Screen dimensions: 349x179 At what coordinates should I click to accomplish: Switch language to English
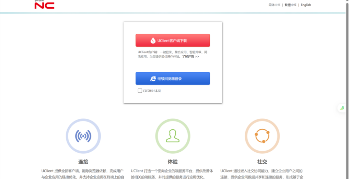(x=306, y=5)
